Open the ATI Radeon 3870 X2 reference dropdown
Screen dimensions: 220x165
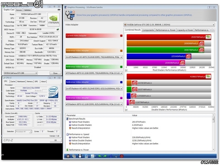[x=94, y=104]
